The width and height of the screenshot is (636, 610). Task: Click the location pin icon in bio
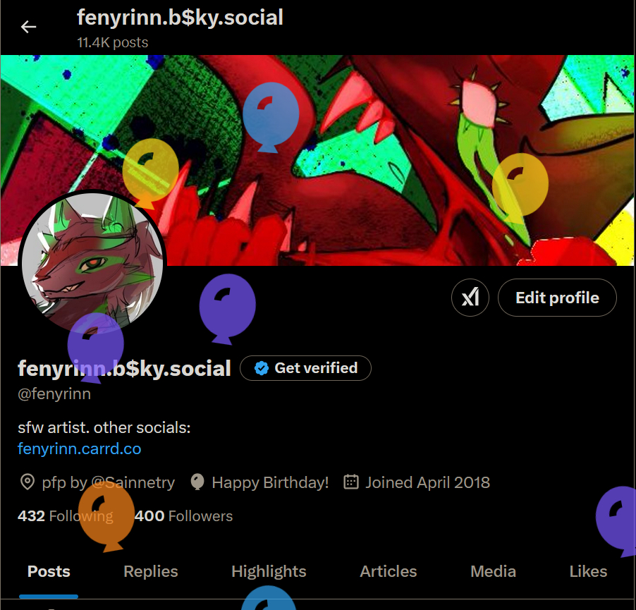[x=27, y=482]
